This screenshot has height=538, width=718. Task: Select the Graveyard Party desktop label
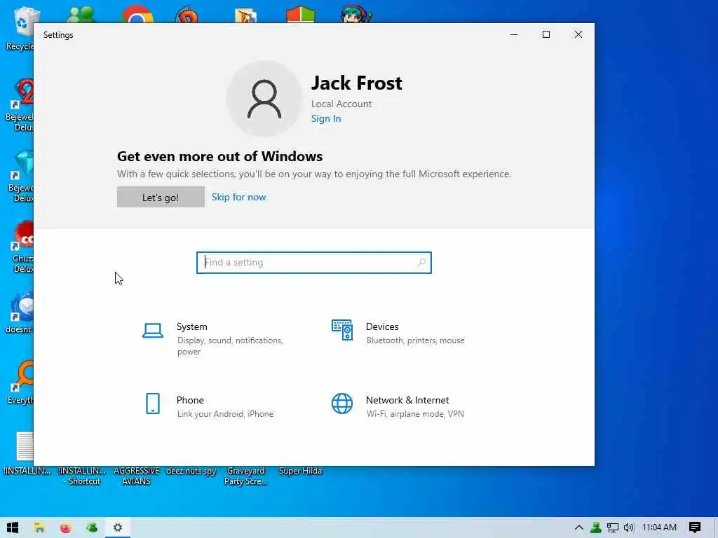(246, 476)
